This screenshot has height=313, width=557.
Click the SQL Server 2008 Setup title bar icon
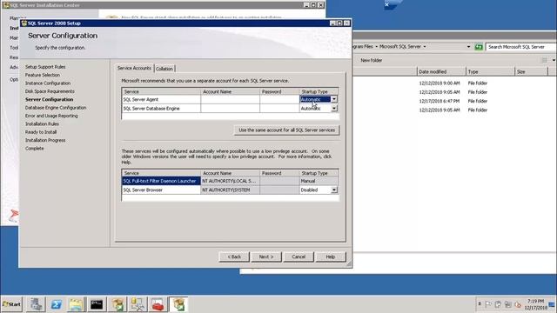[24, 23]
